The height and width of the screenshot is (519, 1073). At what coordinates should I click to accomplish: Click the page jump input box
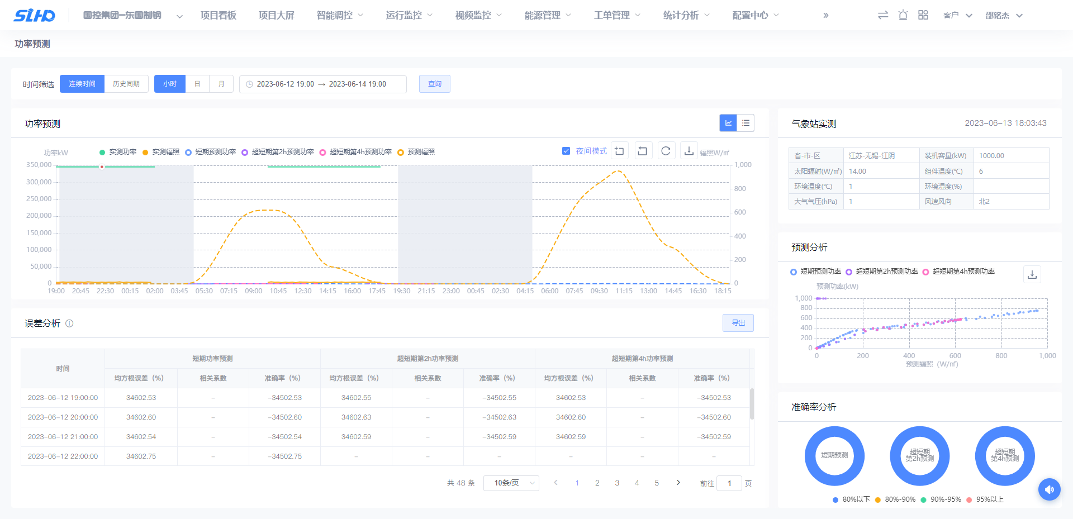729,483
